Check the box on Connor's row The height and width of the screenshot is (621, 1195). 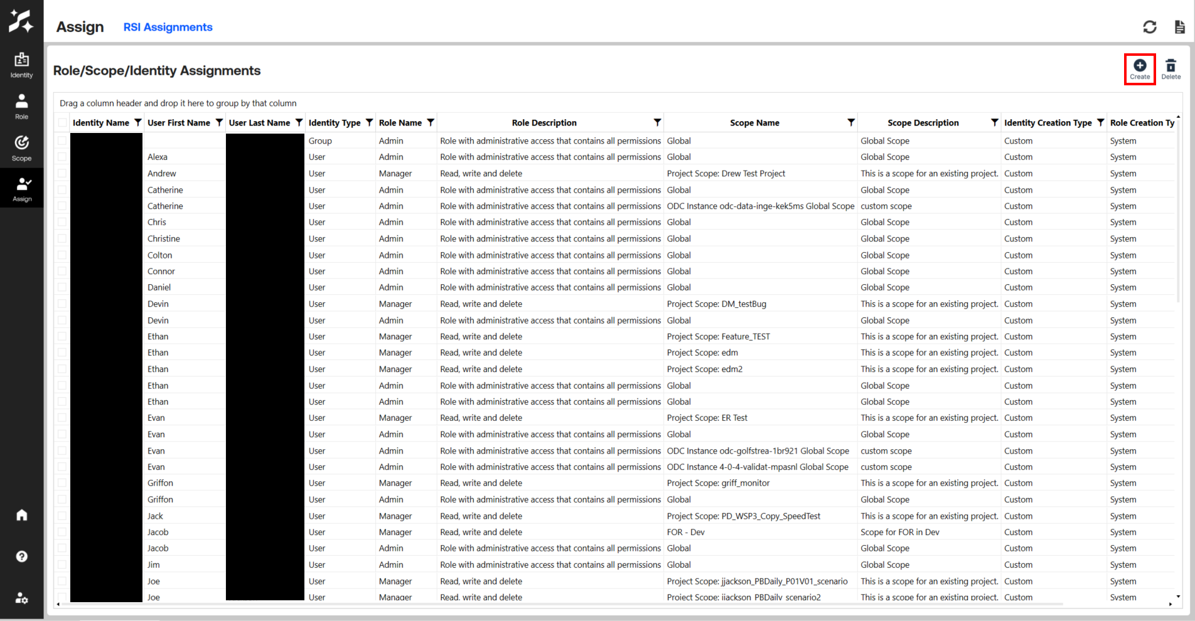(x=62, y=271)
